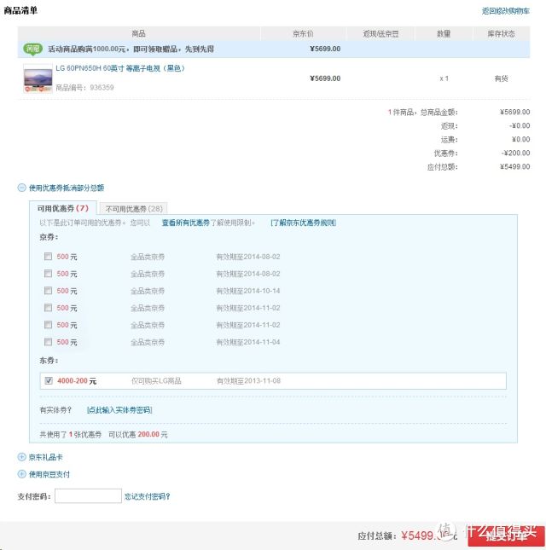Click the 忘记支付密码? link
The width and height of the screenshot is (546, 550).
147,496
